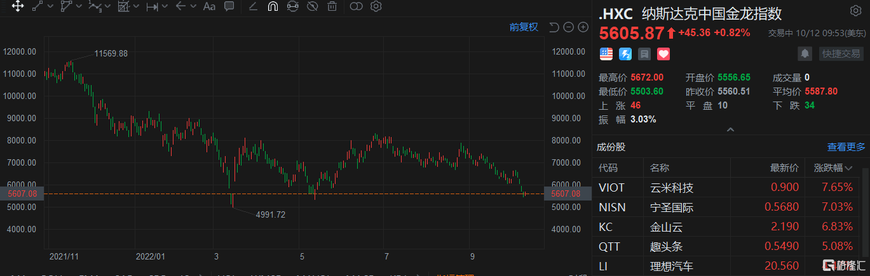Viewport: 870px width, 276px height.
Task: Sort by the 涨跌幅 column header
Action: [x=833, y=168]
